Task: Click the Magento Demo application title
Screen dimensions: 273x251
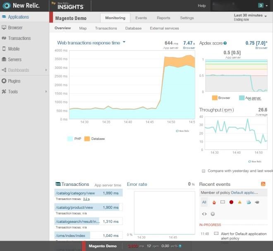Action: (x=71, y=18)
